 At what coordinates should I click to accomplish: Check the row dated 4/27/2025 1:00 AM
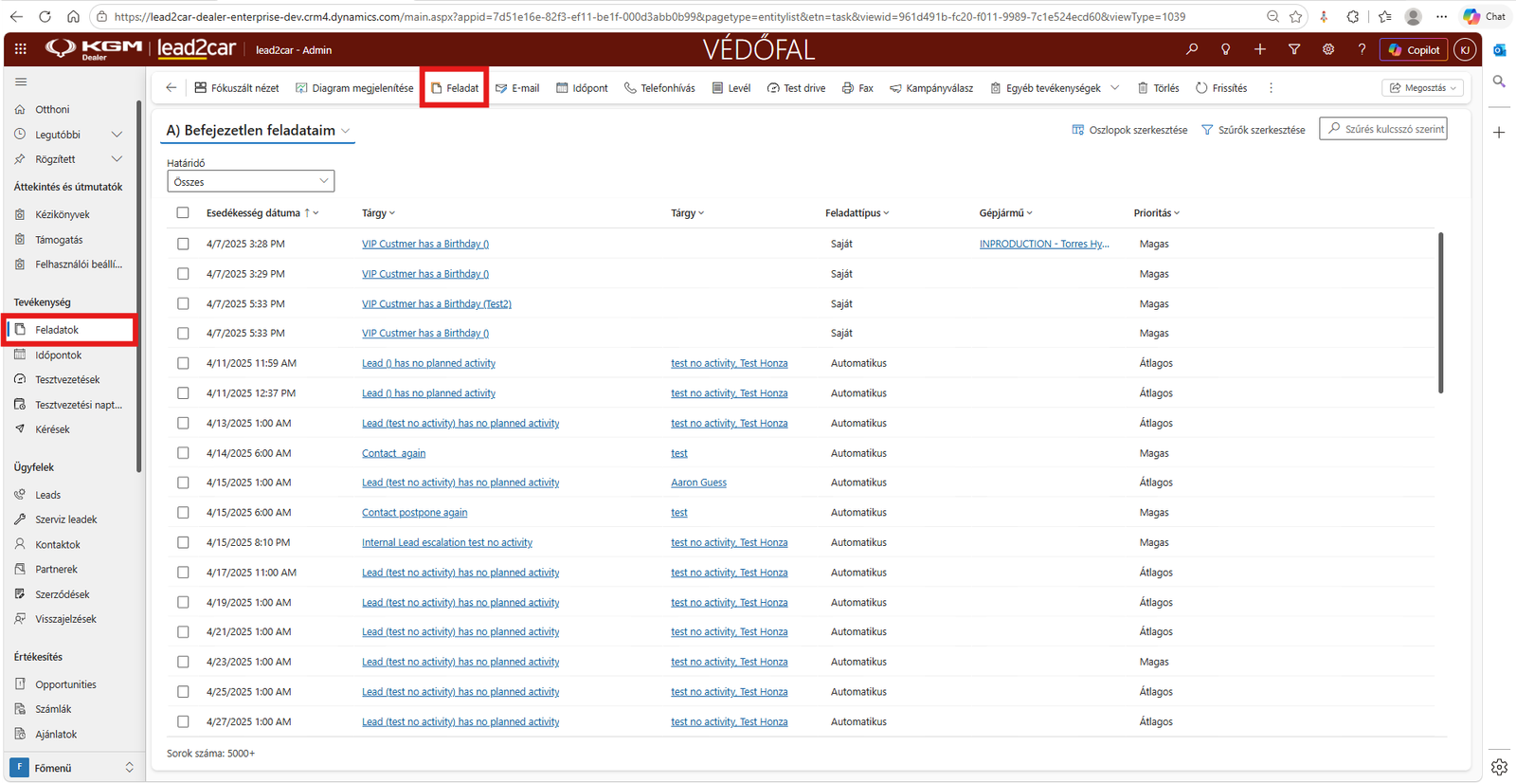pyautogui.click(x=183, y=721)
